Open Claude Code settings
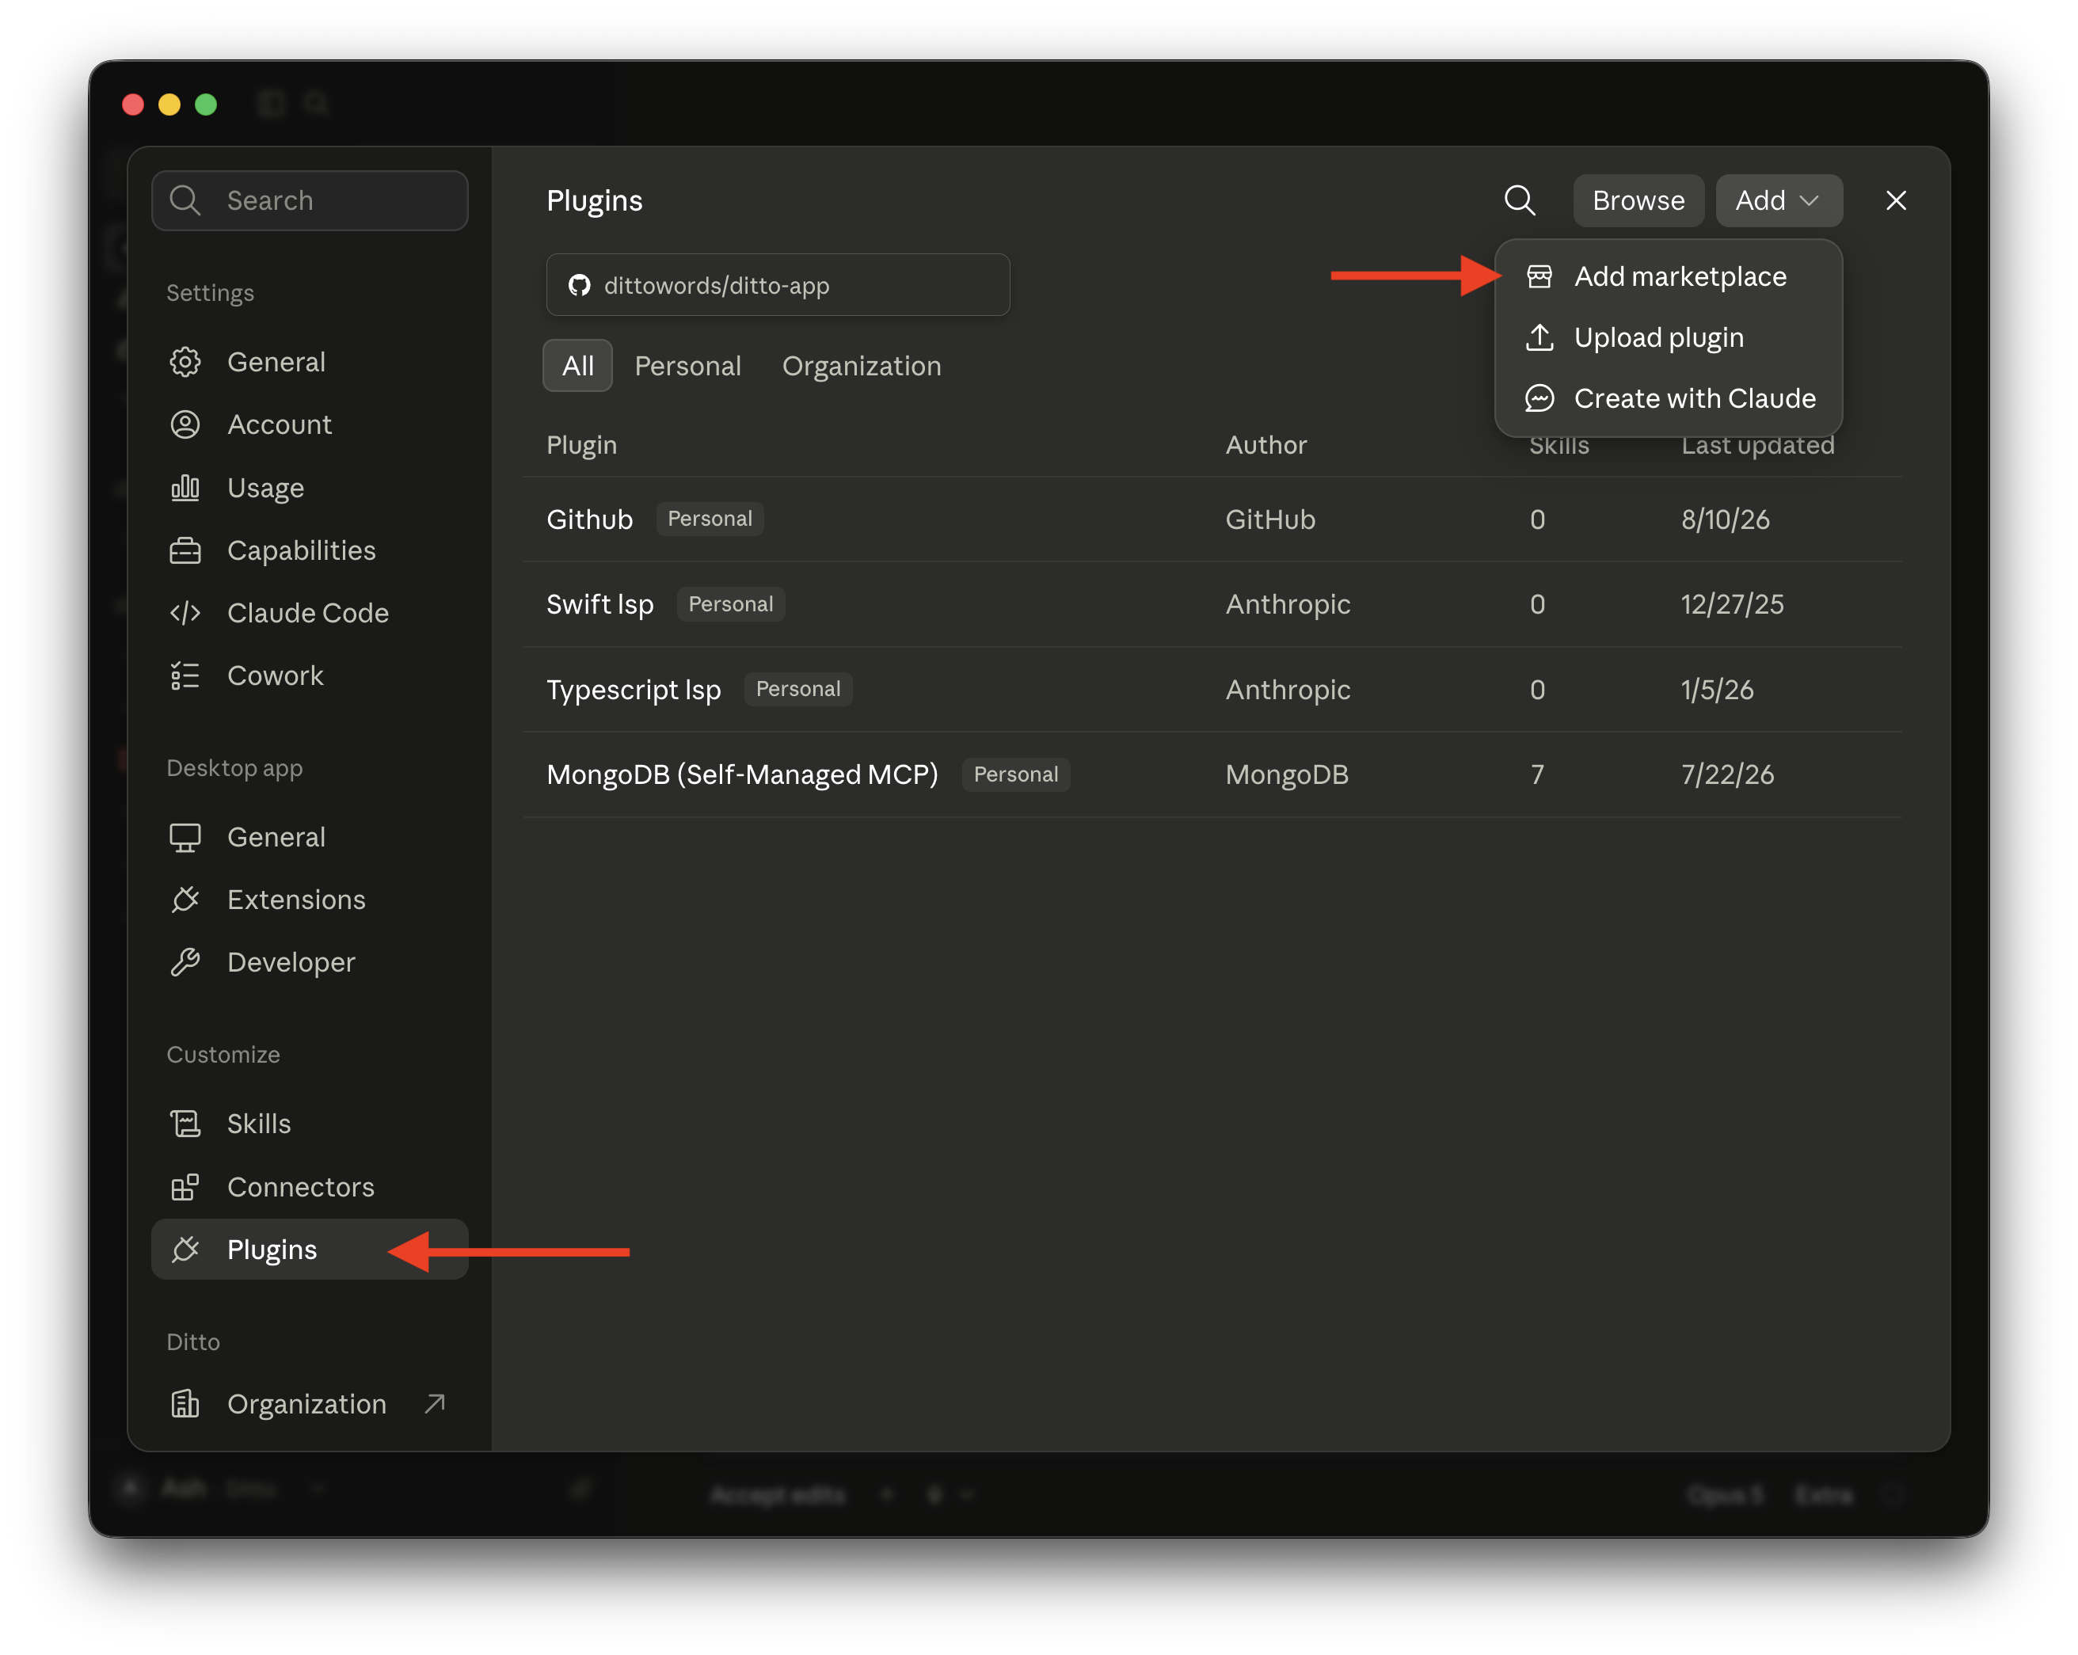This screenshot has width=2078, height=1655. (310, 613)
